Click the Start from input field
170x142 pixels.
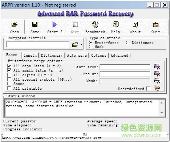click(x=125, y=67)
